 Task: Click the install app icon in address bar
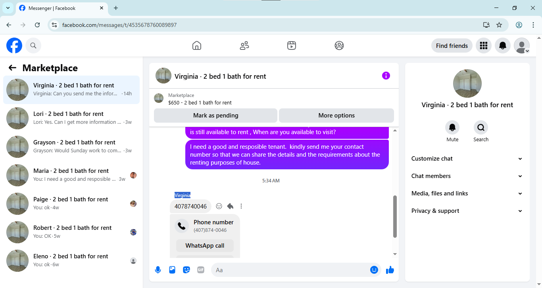(x=486, y=25)
